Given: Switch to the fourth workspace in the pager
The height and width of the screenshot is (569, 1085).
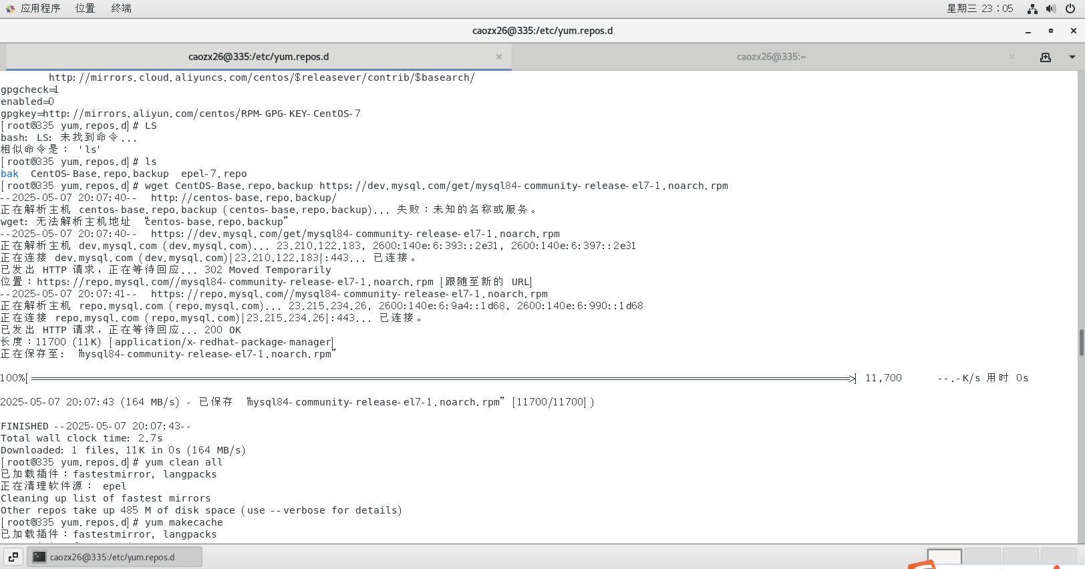Looking at the screenshot, I should point(1058,557).
